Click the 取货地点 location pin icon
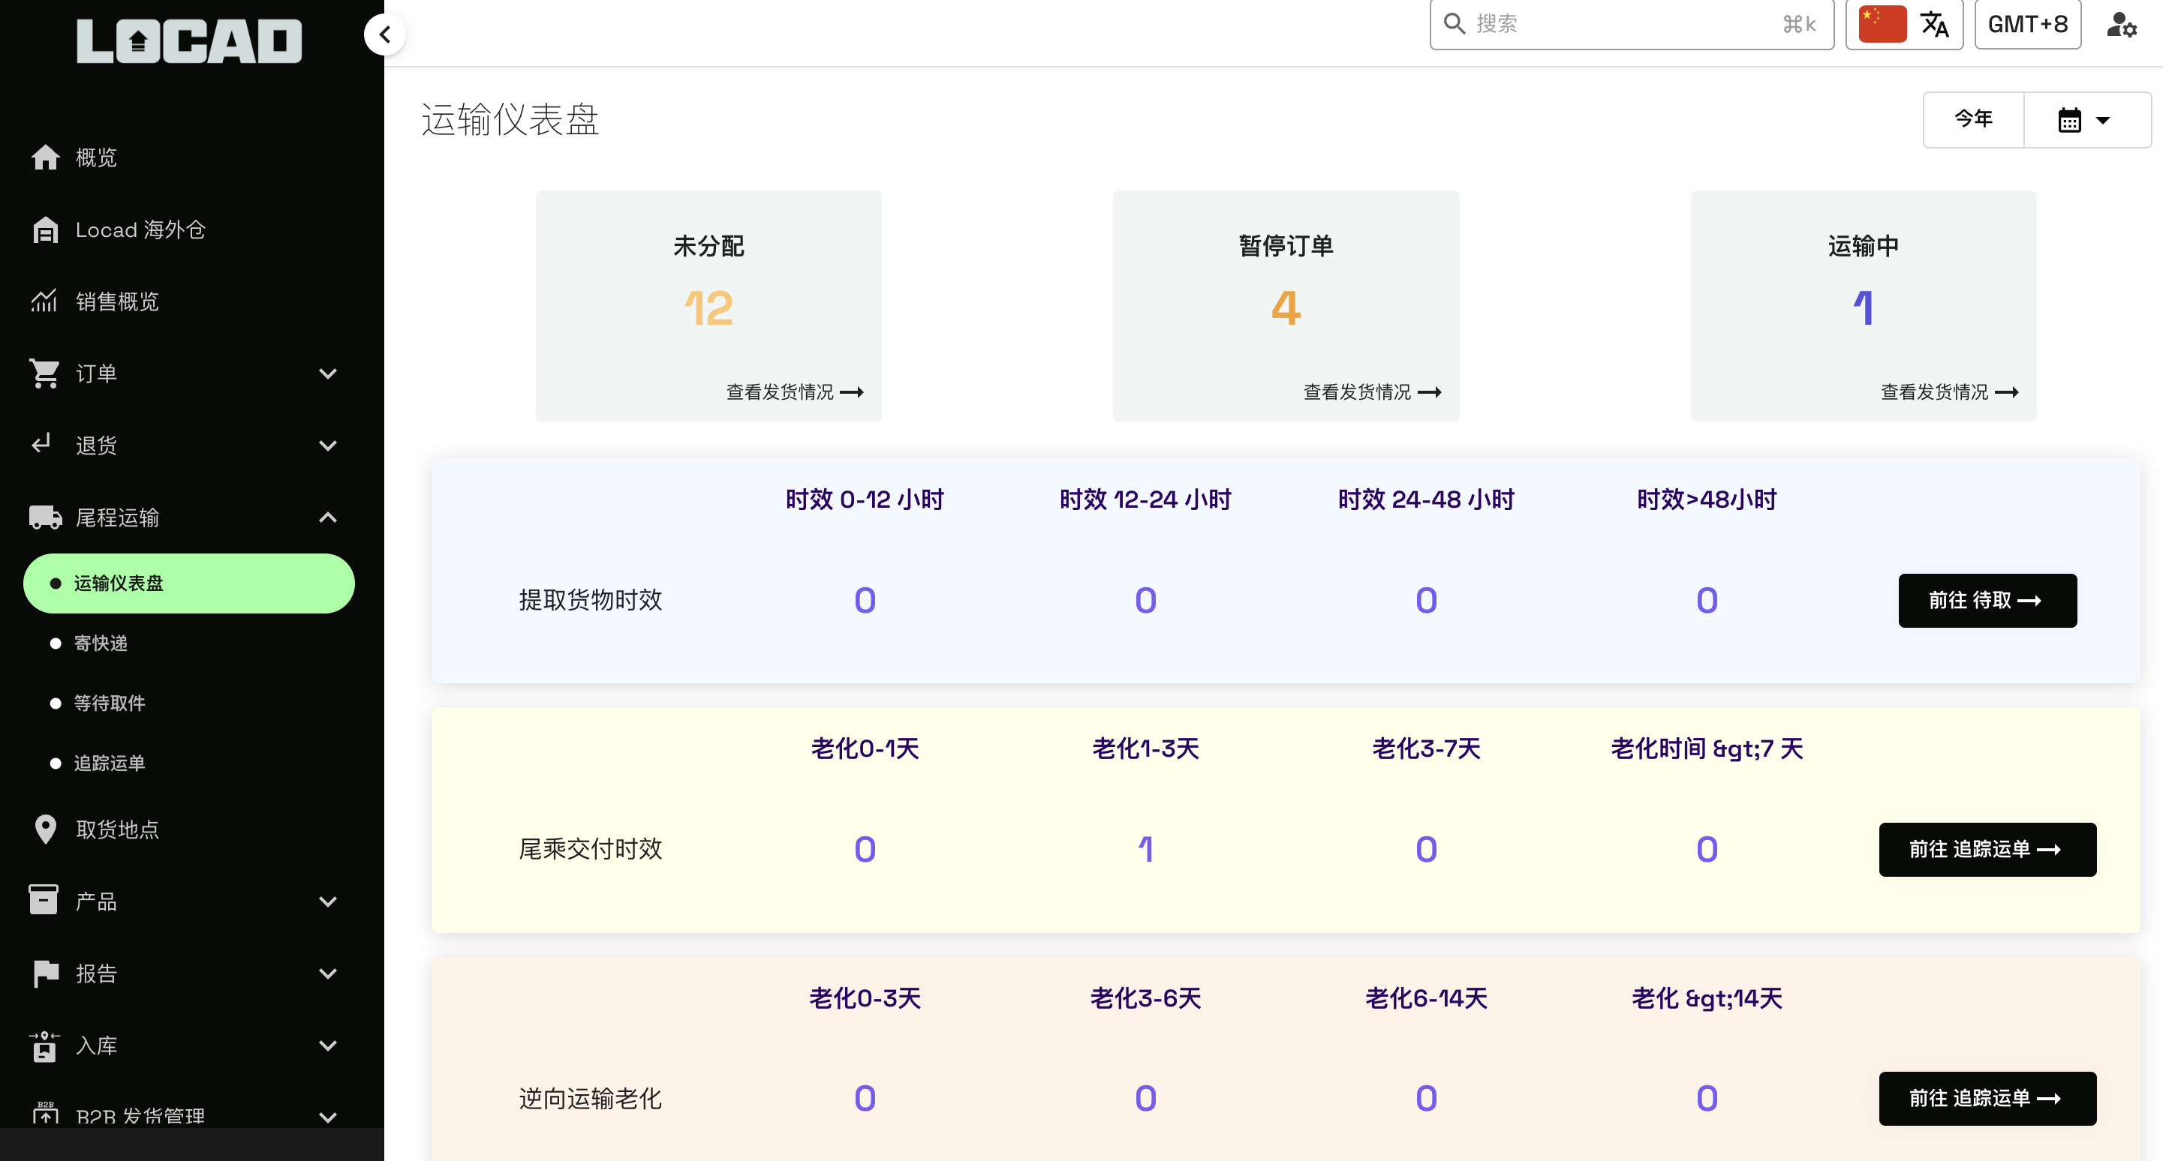Image resolution: width=2163 pixels, height=1161 pixels. tap(45, 829)
